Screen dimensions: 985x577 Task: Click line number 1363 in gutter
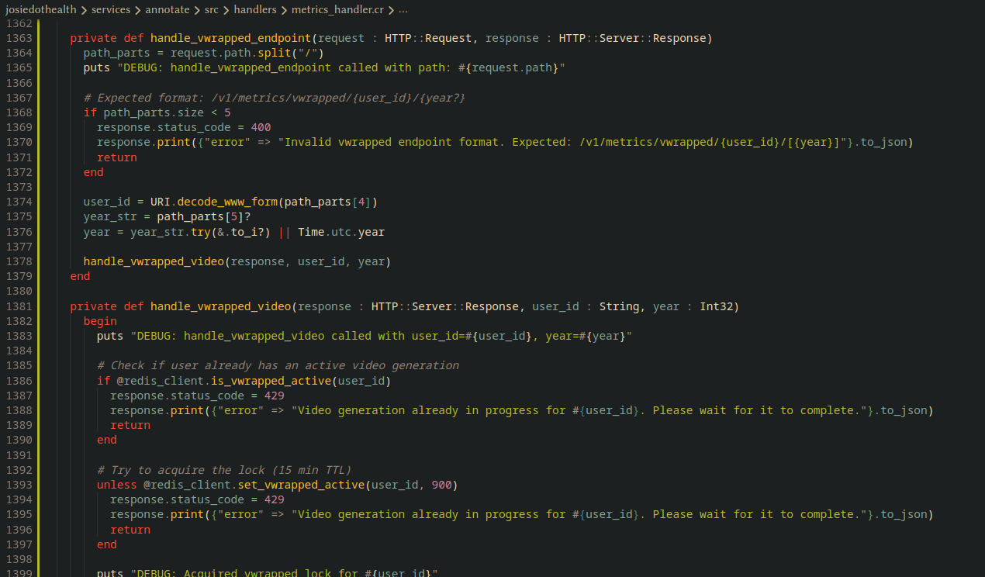pos(19,38)
